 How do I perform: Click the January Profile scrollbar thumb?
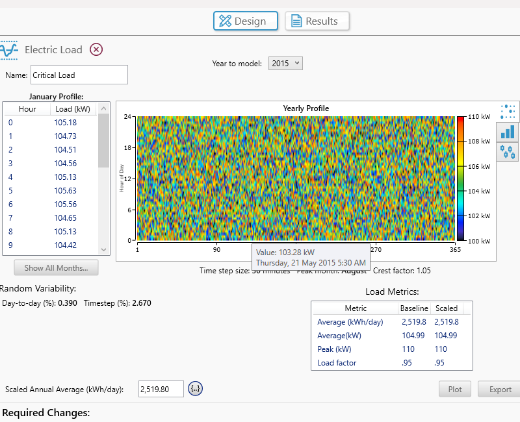(x=103, y=141)
